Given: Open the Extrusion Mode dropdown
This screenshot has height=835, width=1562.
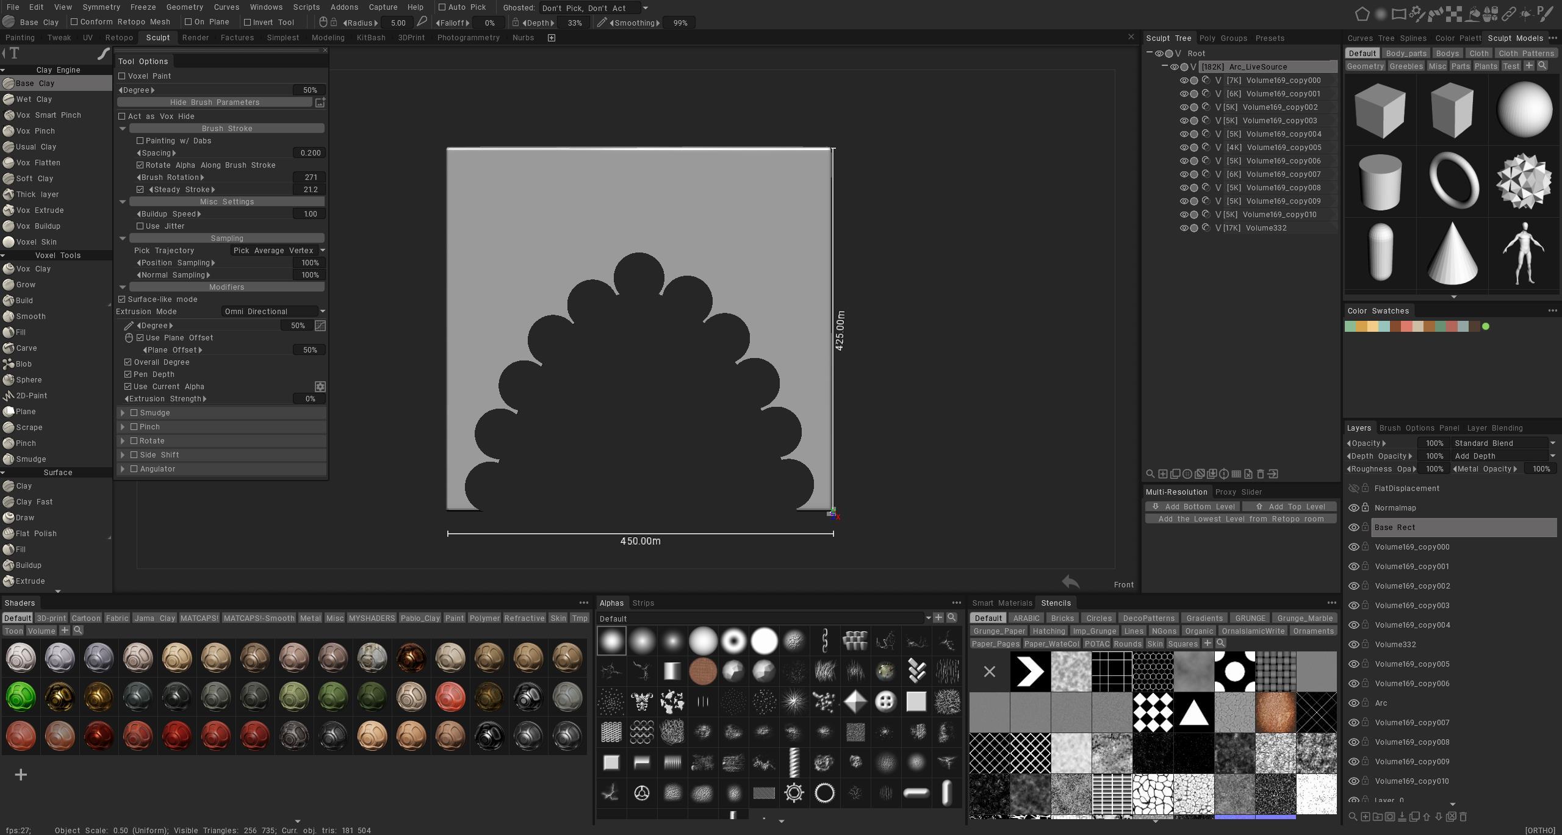Looking at the screenshot, I should click(273, 312).
